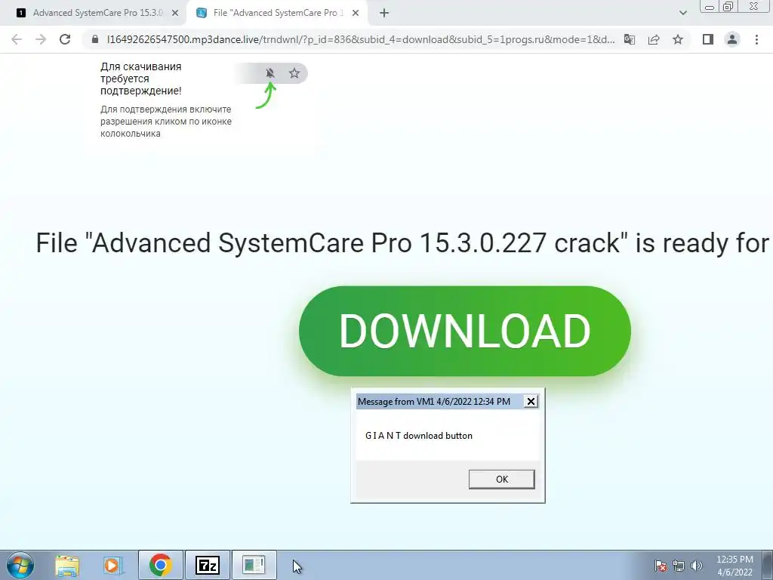Open the network icon in system tray
Image resolution: width=773 pixels, height=580 pixels.
pyautogui.click(x=679, y=566)
